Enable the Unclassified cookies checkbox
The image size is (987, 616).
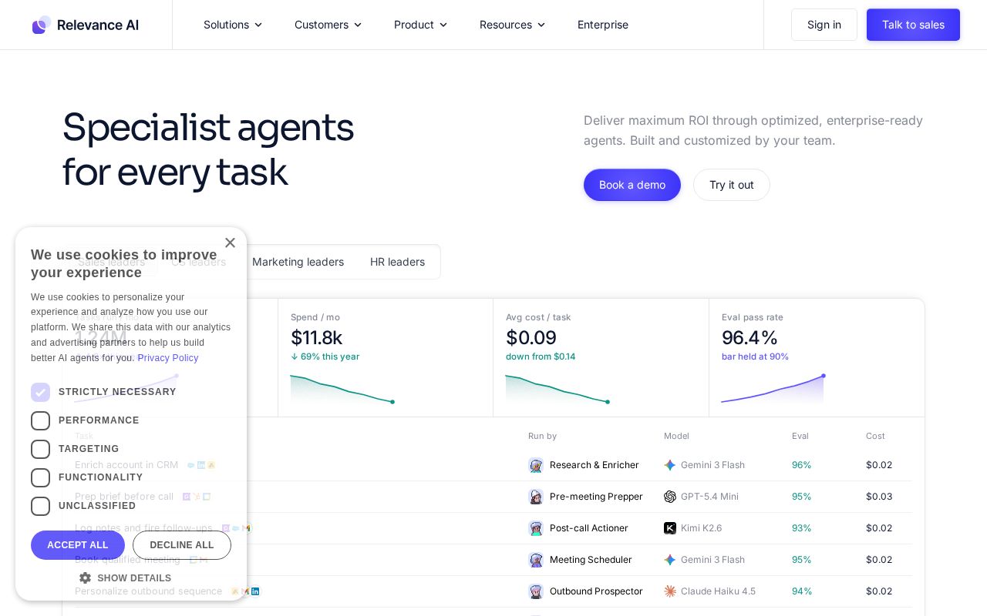click(x=41, y=507)
